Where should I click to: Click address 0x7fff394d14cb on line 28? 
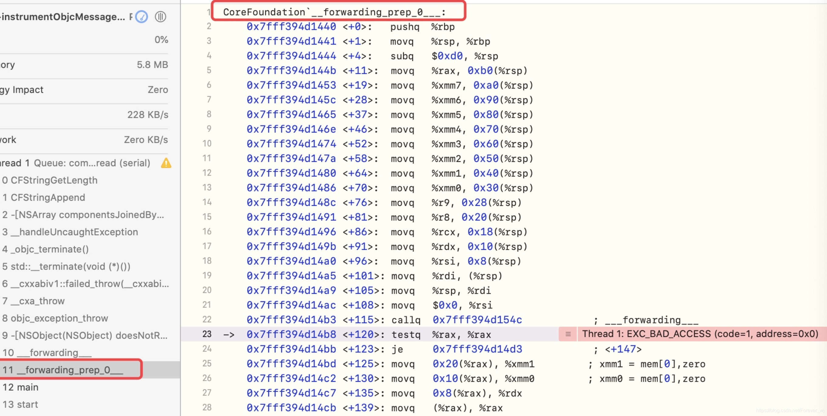[291, 408]
